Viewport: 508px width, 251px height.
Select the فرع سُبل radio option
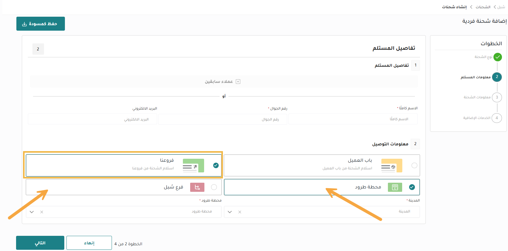[x=214, y=187]
